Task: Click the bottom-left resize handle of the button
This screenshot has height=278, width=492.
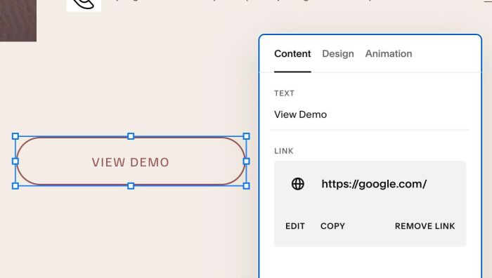Action: [x=15, y=186]
